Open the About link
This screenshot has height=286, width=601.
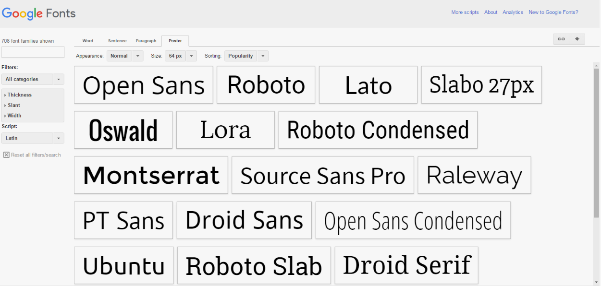pos(491,12)
